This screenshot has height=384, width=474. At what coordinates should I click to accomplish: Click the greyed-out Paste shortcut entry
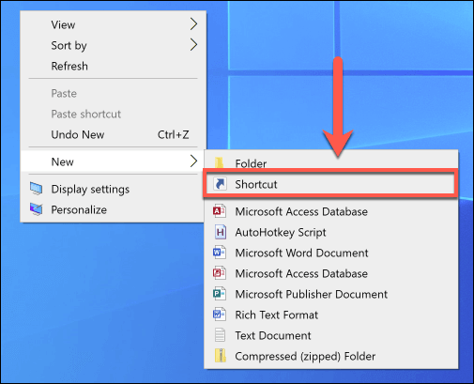(114, 114)
